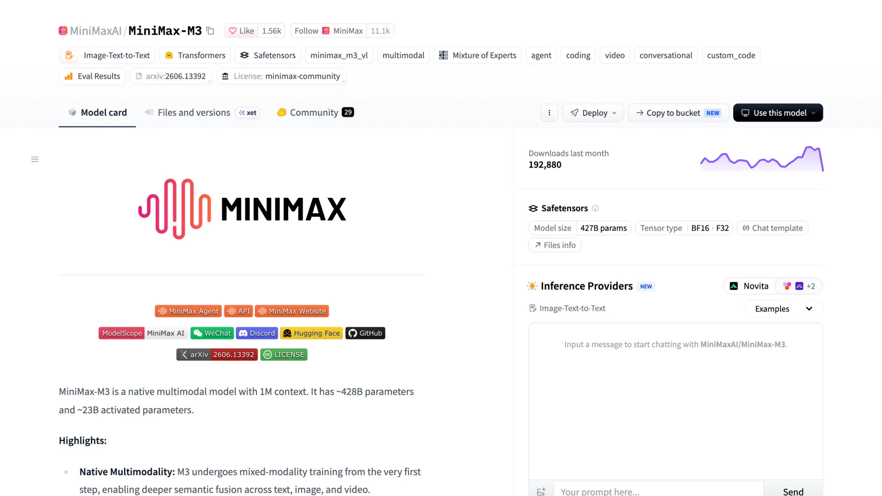Show the +2 additional inference providers
Viewport: 882px width, 496px height.
tap(799, 286)
